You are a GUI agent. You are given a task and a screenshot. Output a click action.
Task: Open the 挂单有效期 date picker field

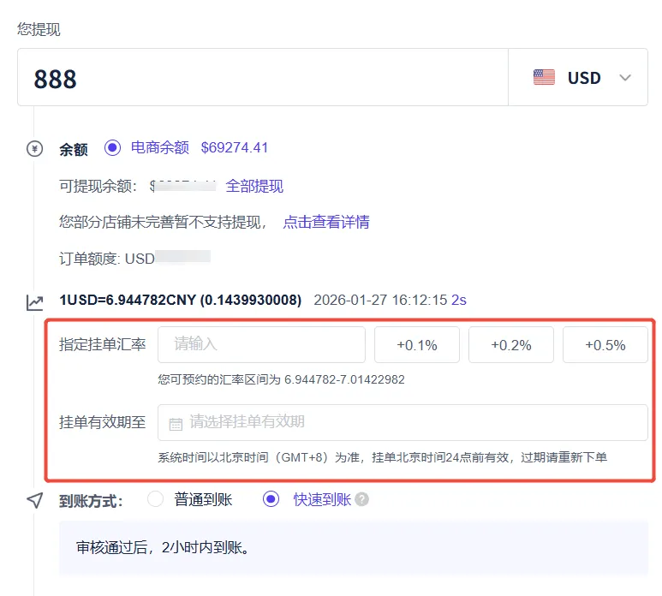coord(403,422)
